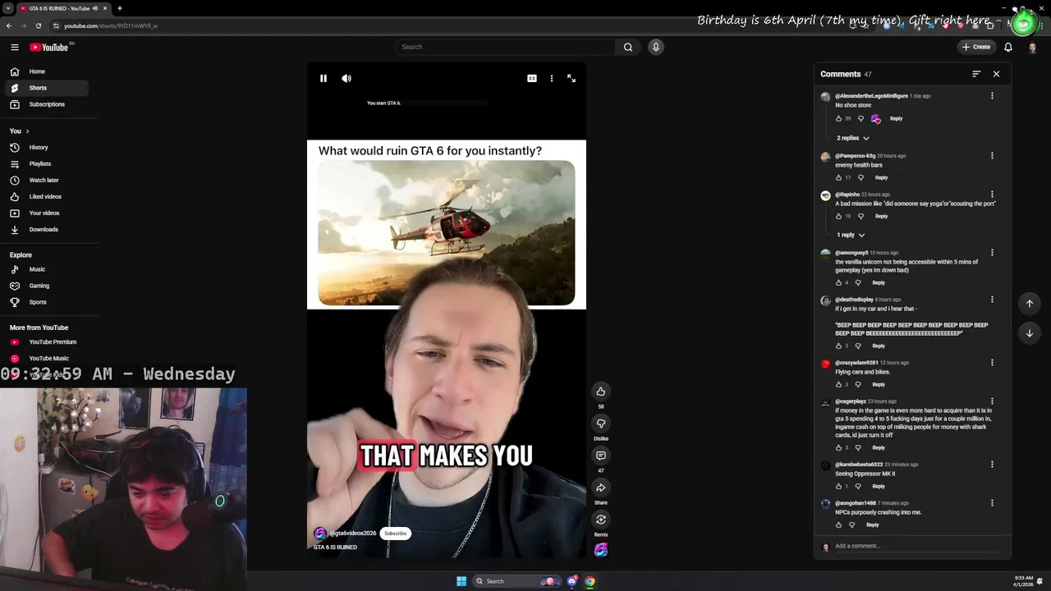This screenshot has height=591, width=1051.
Task: Close the Comments panel
Action: pyautogui.click(x=997, y=74)
